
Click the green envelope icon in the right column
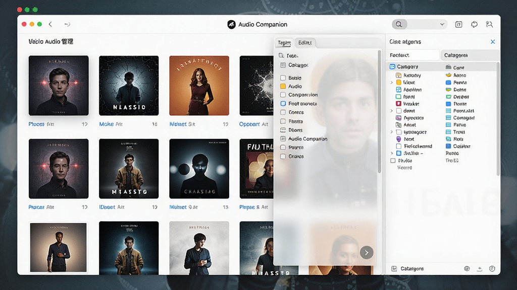click(448, 97)
